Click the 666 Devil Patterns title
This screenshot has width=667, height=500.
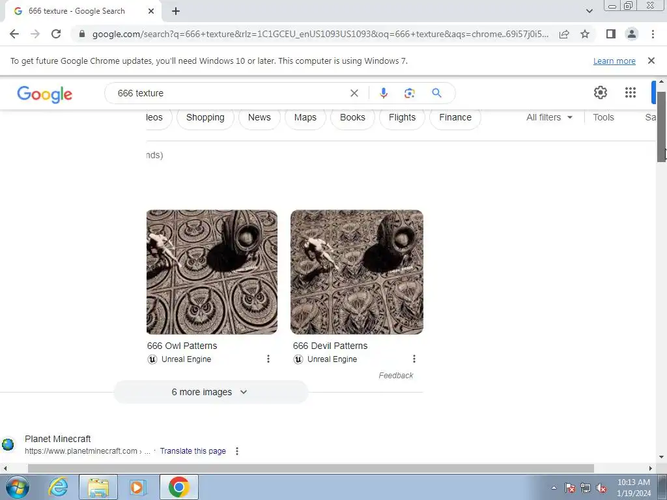[330, 346]
